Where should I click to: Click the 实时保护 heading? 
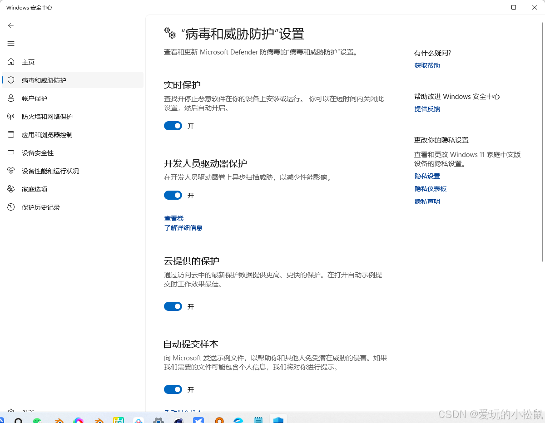point(182,85)
